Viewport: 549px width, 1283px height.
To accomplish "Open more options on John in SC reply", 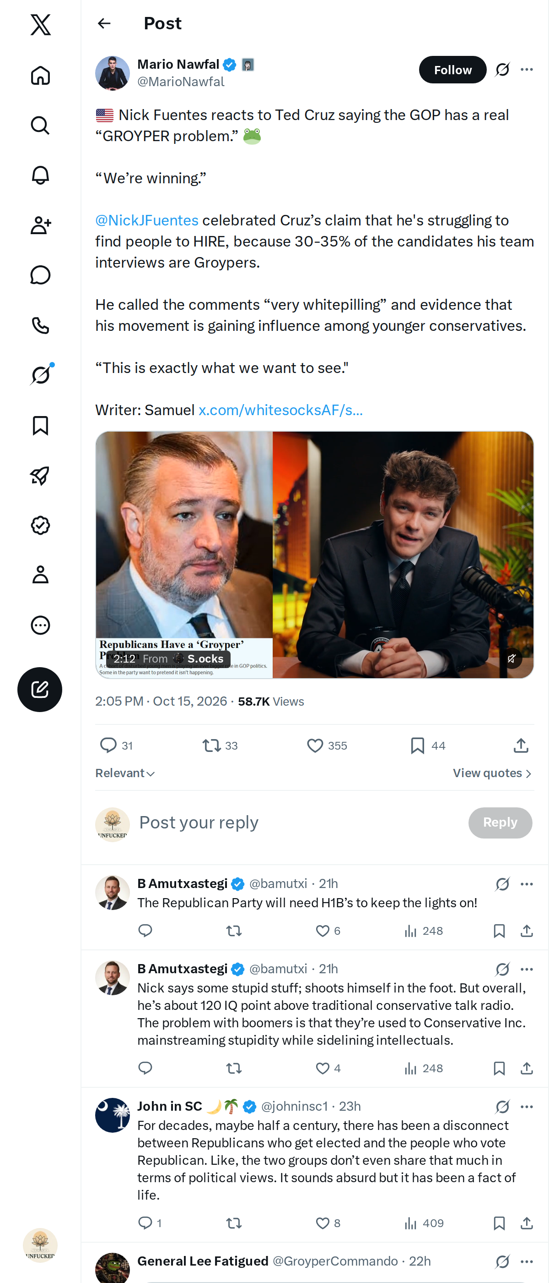I will (527, 1106).
